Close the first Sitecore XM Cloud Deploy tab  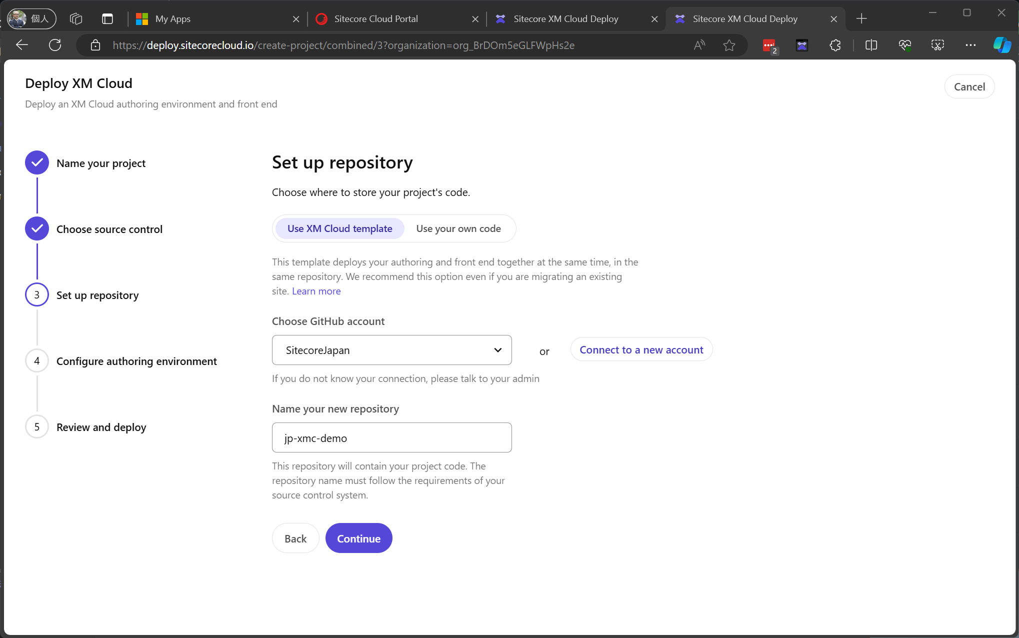654,19
